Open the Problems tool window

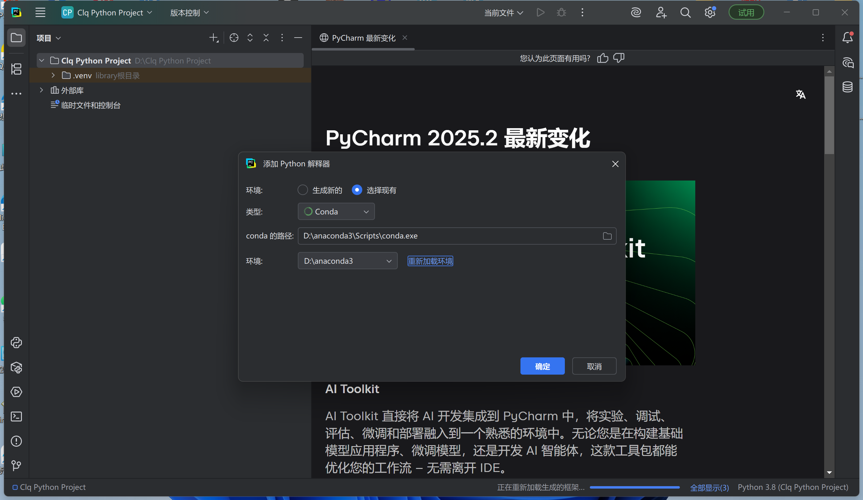pyautogui.click(x=16, y=441)
